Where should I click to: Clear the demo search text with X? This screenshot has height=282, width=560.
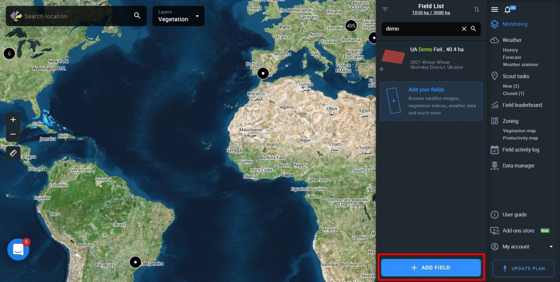(x=464, y=29)
